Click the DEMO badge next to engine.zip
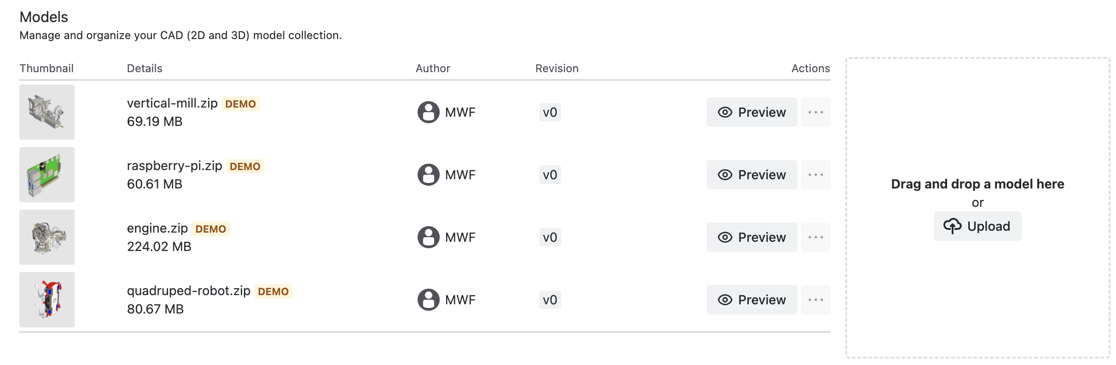1116x365 pixels. click(211, 229)
